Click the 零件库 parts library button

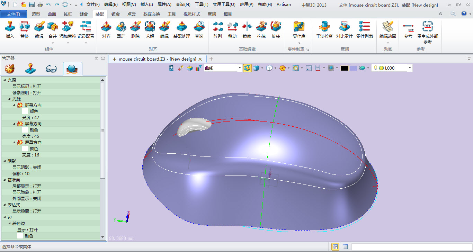(x=299, y=29)
